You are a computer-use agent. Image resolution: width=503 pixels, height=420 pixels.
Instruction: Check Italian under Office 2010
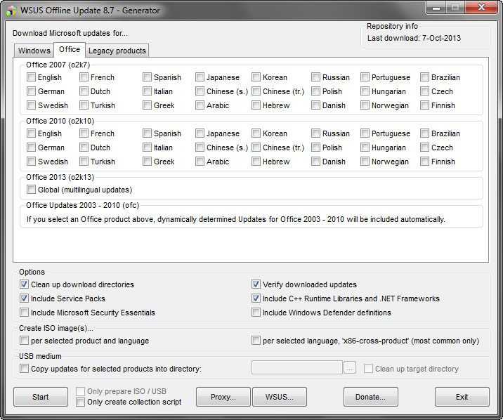point(147,147)
